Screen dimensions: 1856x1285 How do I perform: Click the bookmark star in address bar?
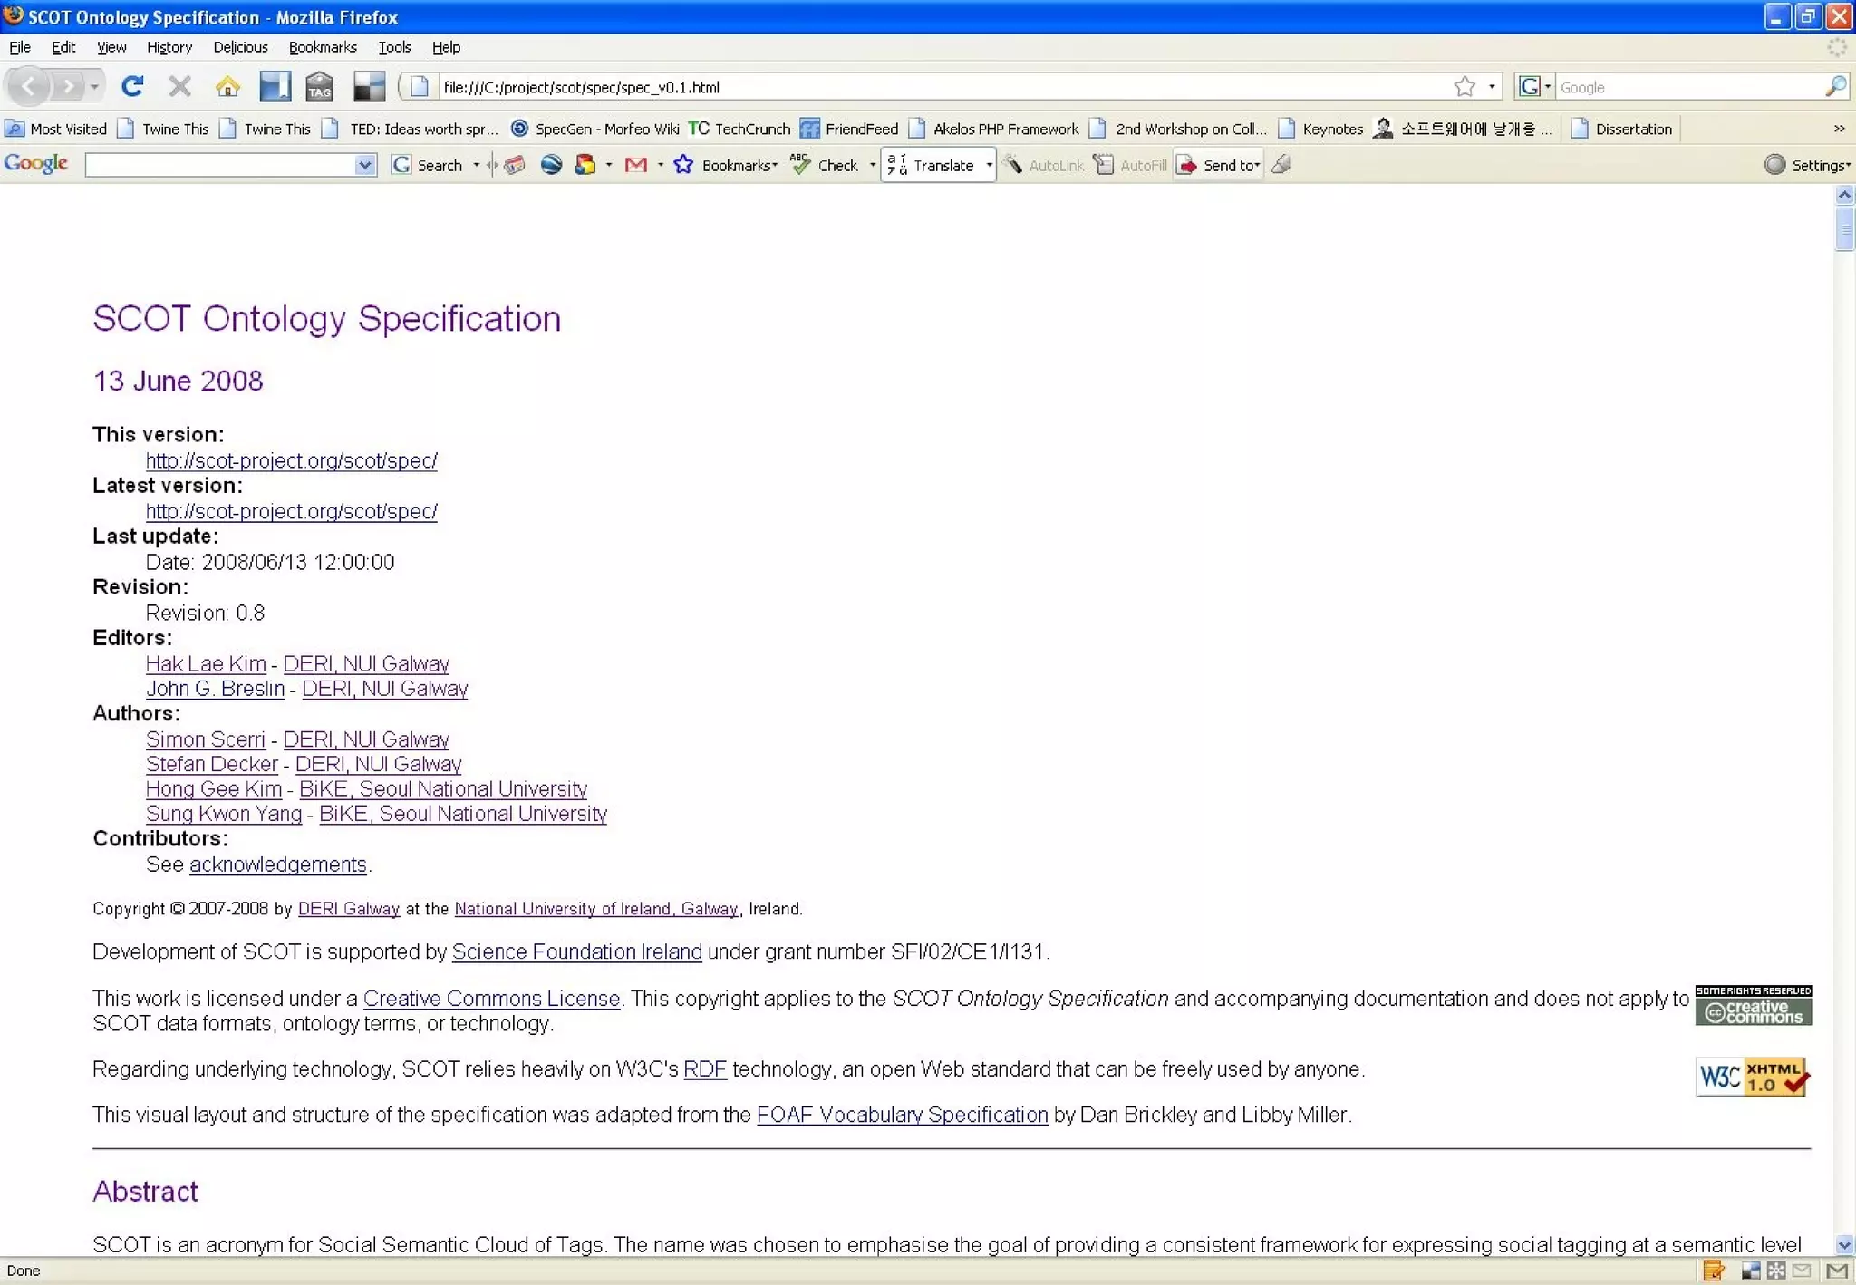point(1464,87)
